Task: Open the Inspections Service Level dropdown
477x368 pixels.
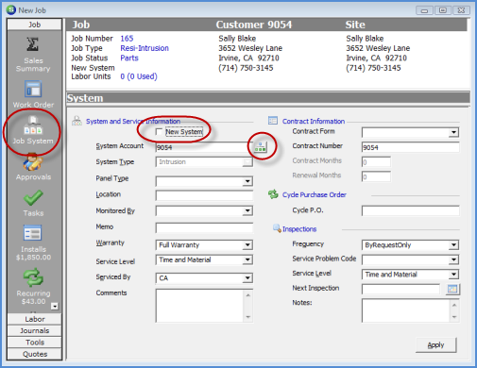Action: point(453,275)
